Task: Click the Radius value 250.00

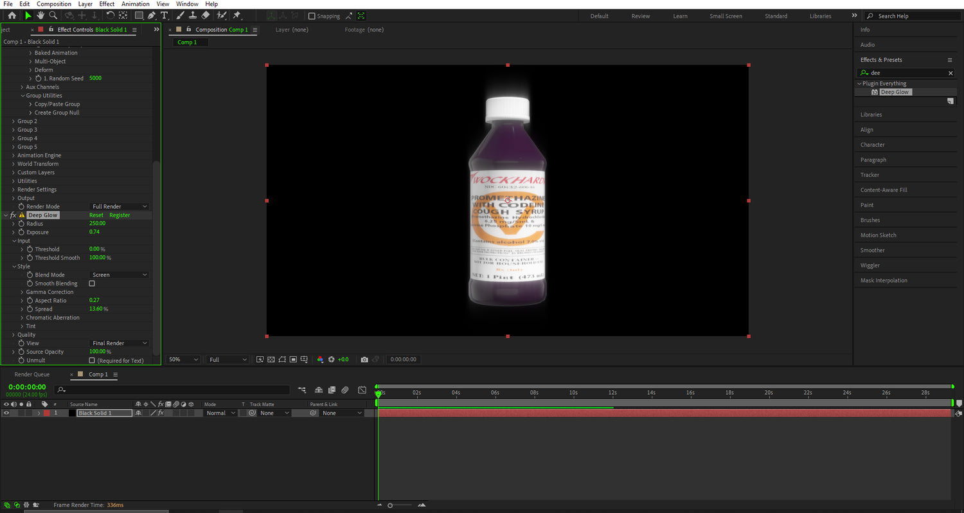Action: (x=97, y=224)
